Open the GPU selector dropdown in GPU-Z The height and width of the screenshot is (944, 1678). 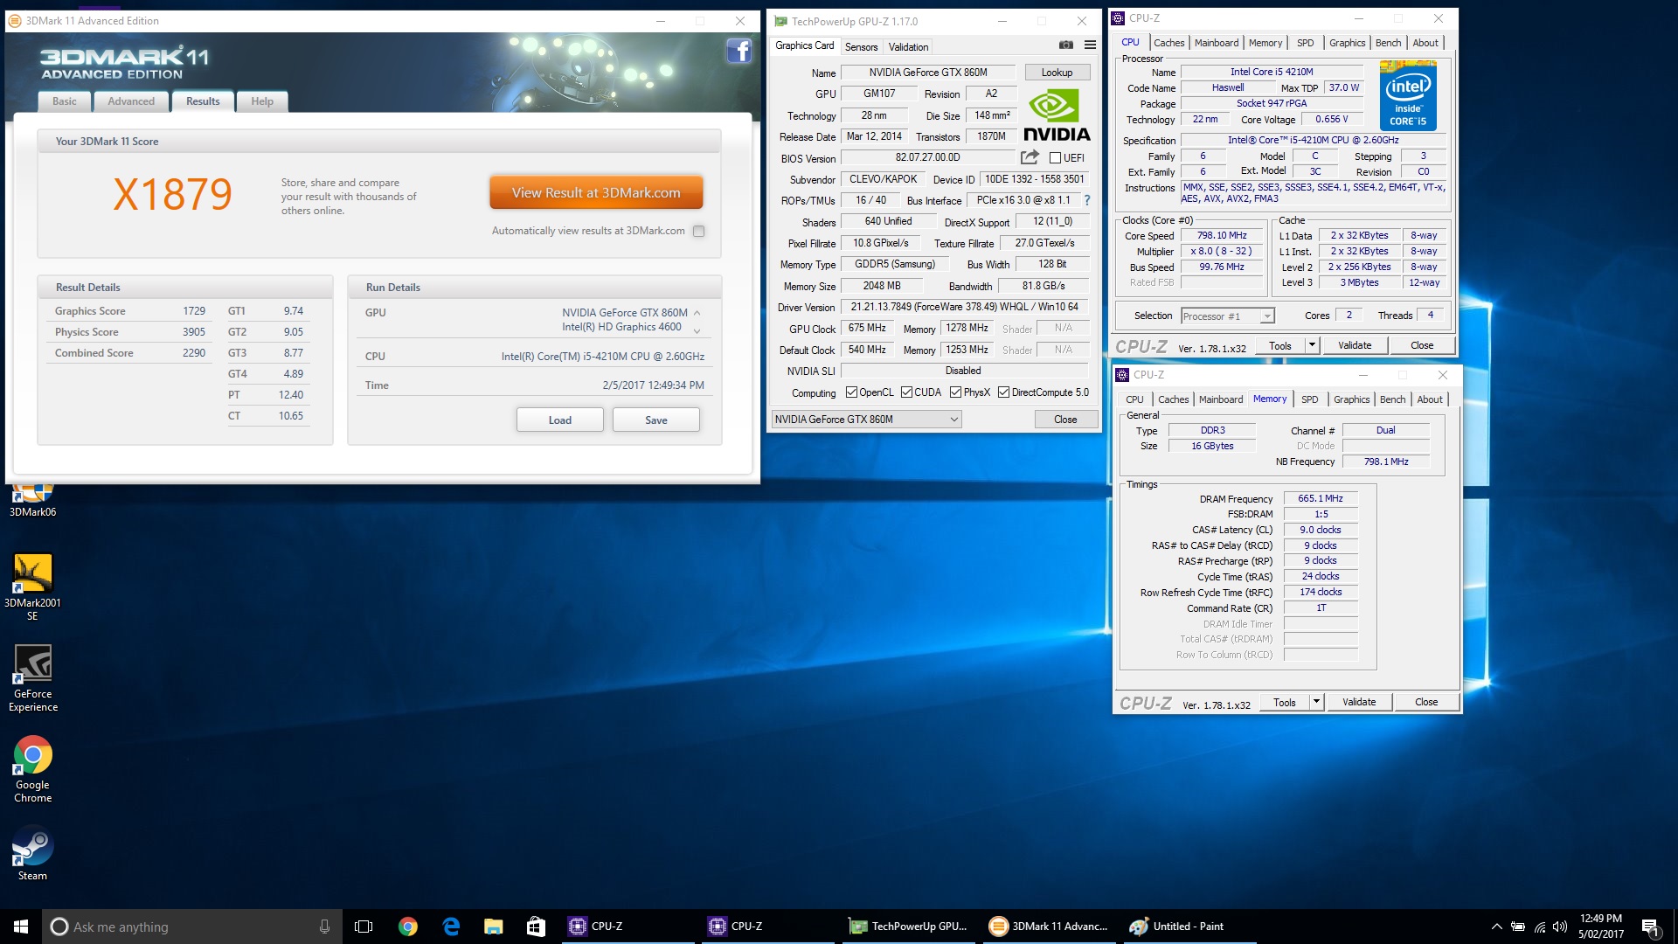click(x=866, y=420)
